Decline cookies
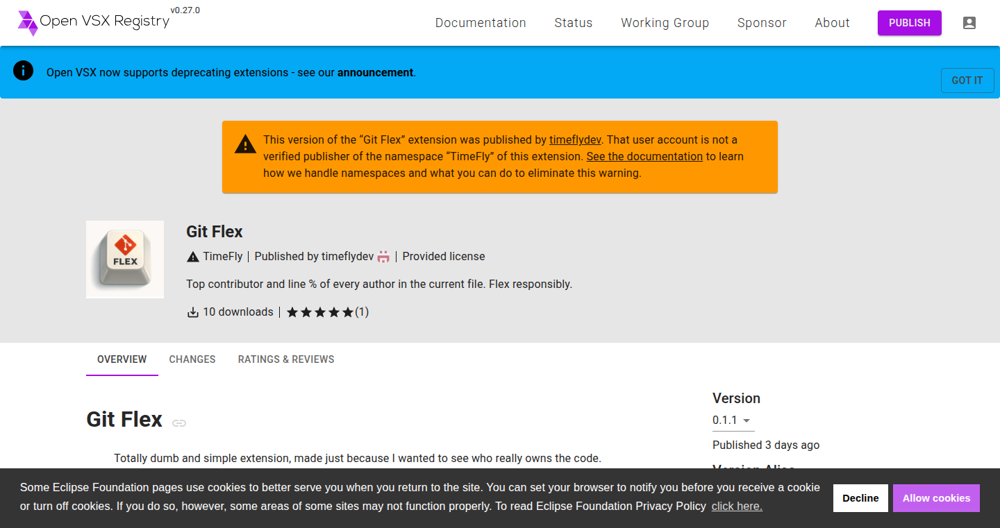The image size is (1000, 528). [x=860, y=498]
